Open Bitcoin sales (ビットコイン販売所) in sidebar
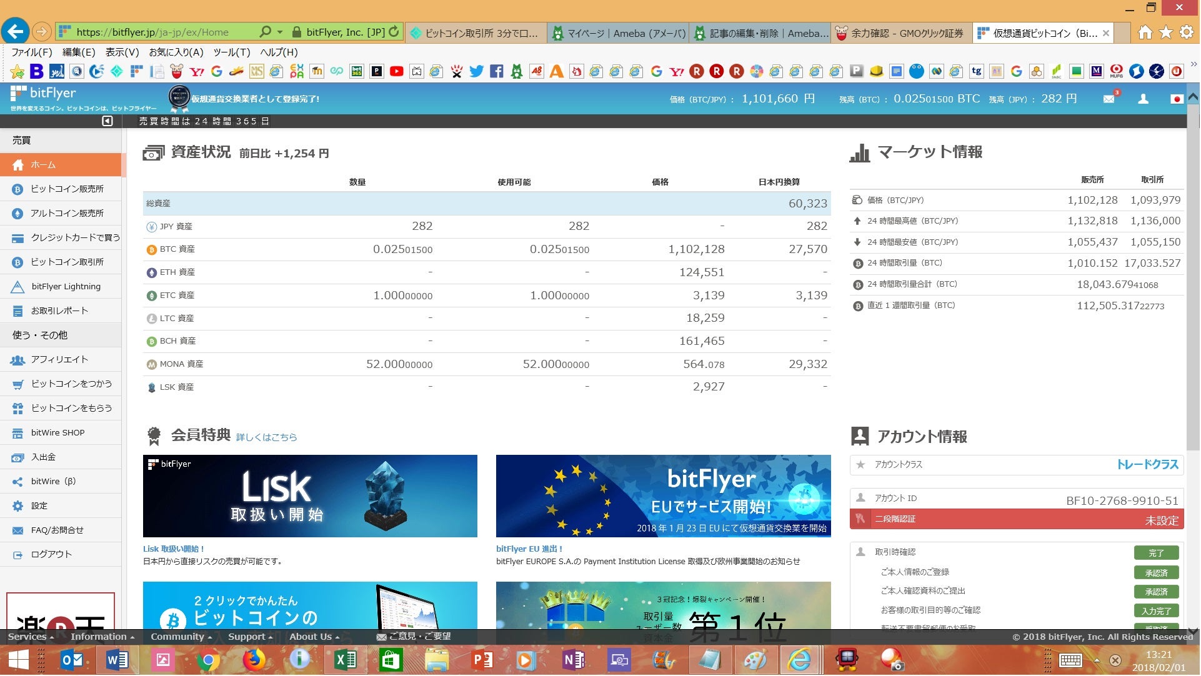 pyautogui.click(x=61, y=189)
